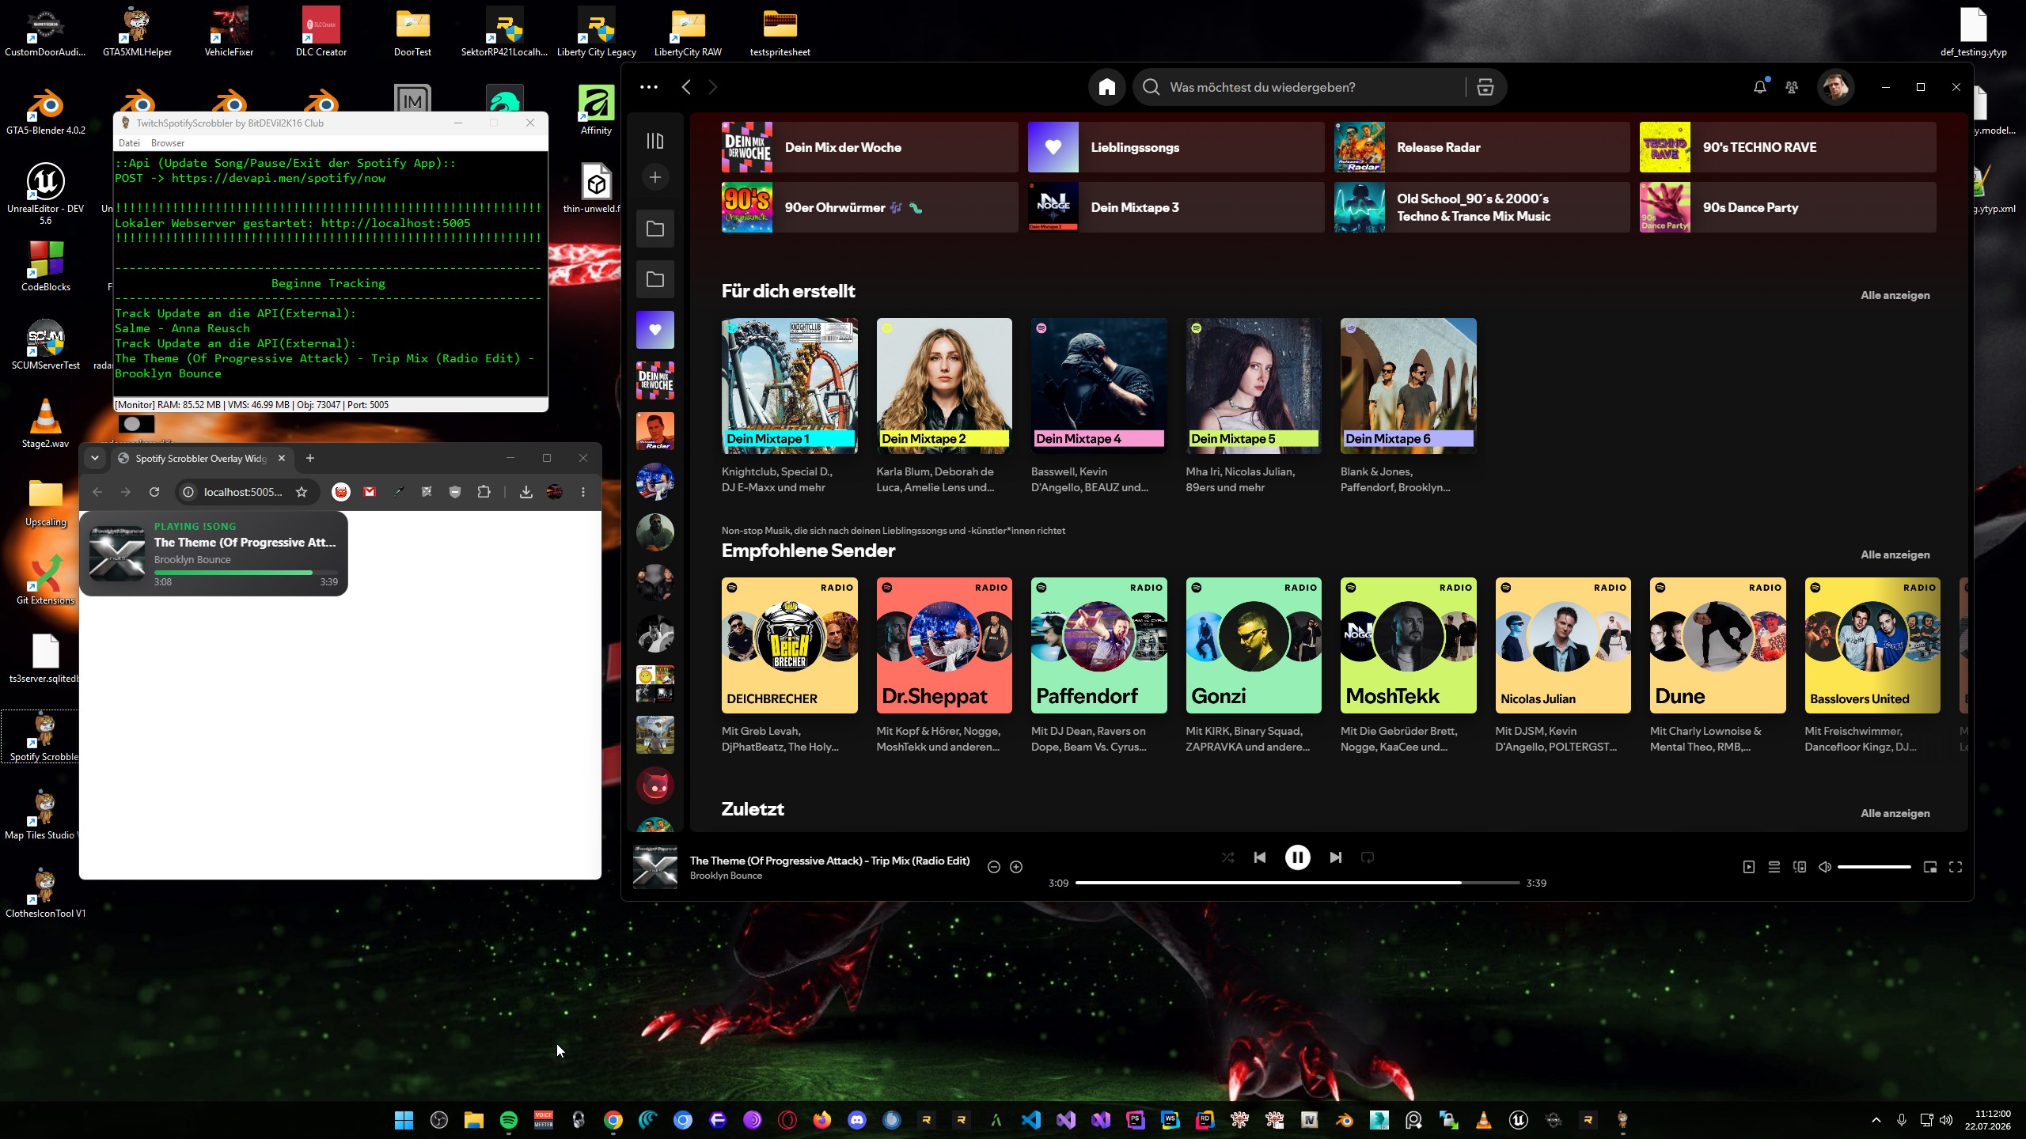
Task: Open 90er Ohrwürmer tile
Action: [x=870, y=207]
